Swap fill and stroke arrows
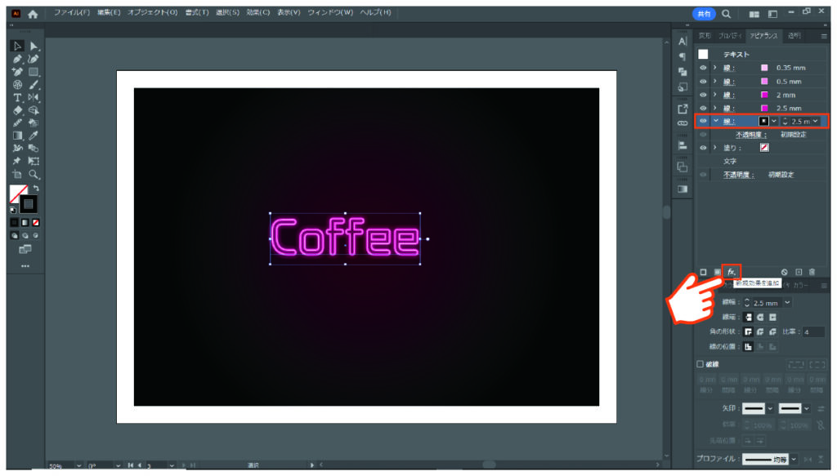Screen dimensions: 837x476 (36, 188)
